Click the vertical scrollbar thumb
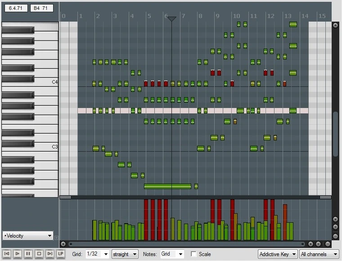 pos(336,134)
